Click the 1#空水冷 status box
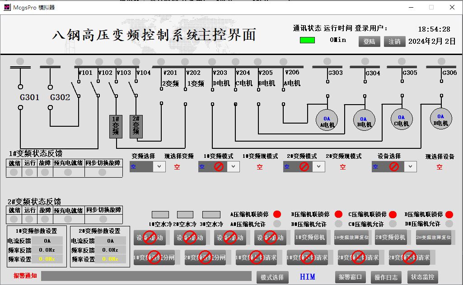Image resolution: width=463 pixels, height=285 pixels. point(160,215)
